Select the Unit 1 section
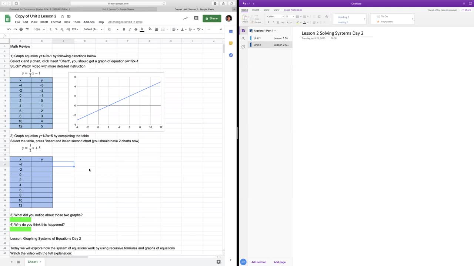 coord(270,38)
